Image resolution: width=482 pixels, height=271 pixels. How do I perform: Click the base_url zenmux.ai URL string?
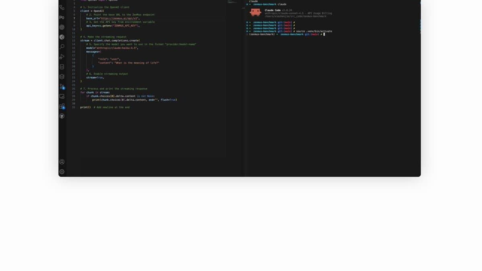click(x=120, y=18)
